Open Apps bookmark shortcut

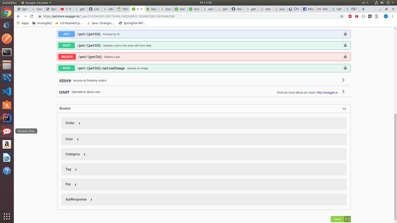(23, 23)
